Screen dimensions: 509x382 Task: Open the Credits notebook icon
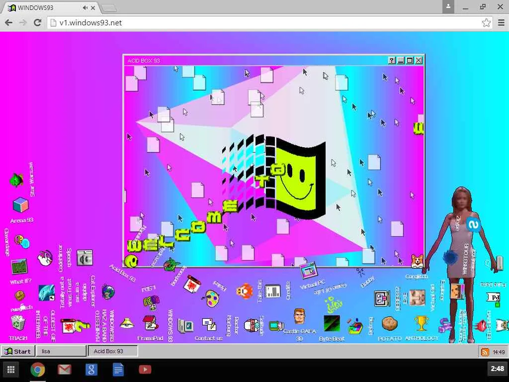pyautogui.click(x=272, y=291)
